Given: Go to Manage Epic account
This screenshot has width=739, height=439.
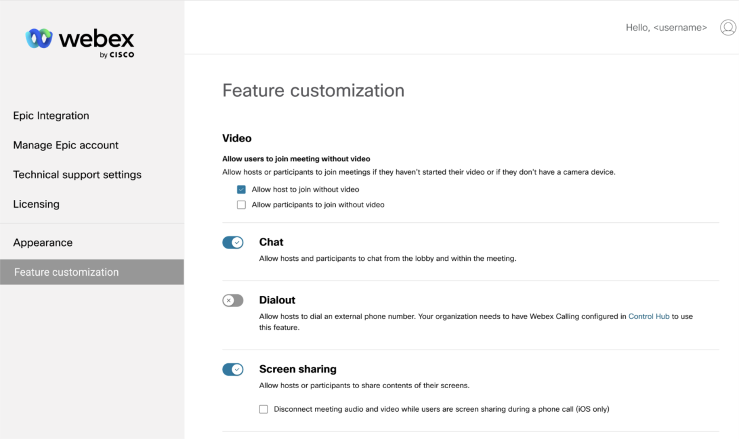Looking at the screenshot, I should [x=66, y=146].
